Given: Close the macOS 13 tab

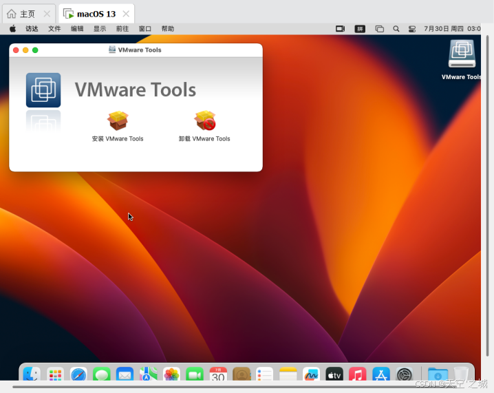Looking at the screenshot, I should 126,14.
